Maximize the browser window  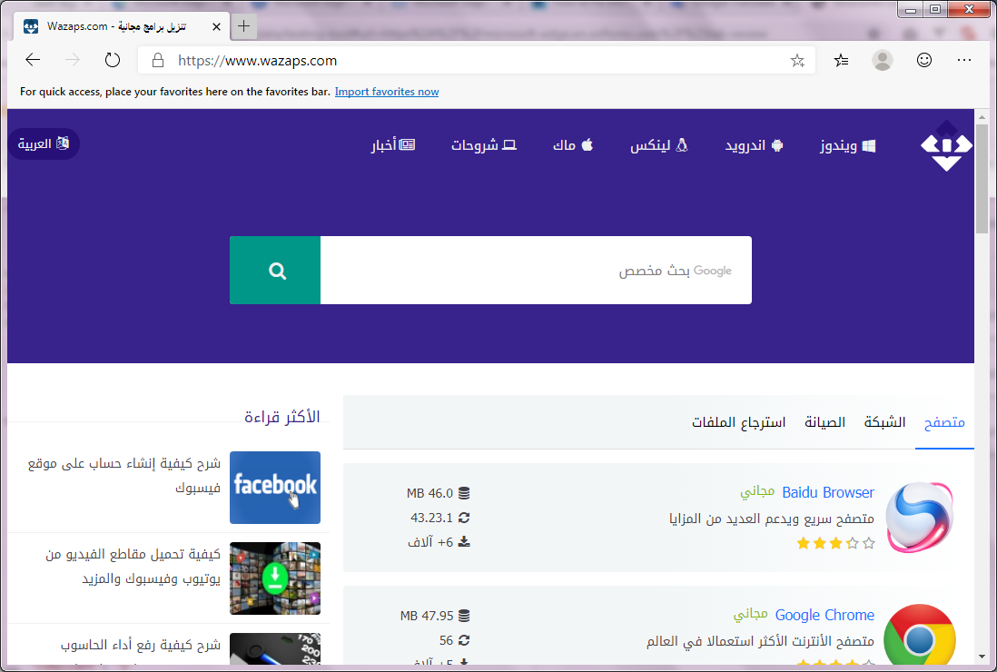(934, 10)
